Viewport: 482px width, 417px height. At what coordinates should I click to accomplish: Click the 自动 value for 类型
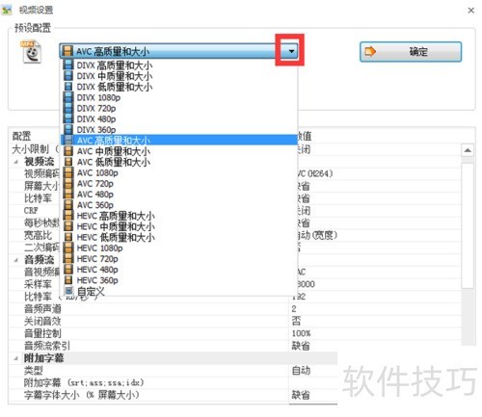[301, 371]
